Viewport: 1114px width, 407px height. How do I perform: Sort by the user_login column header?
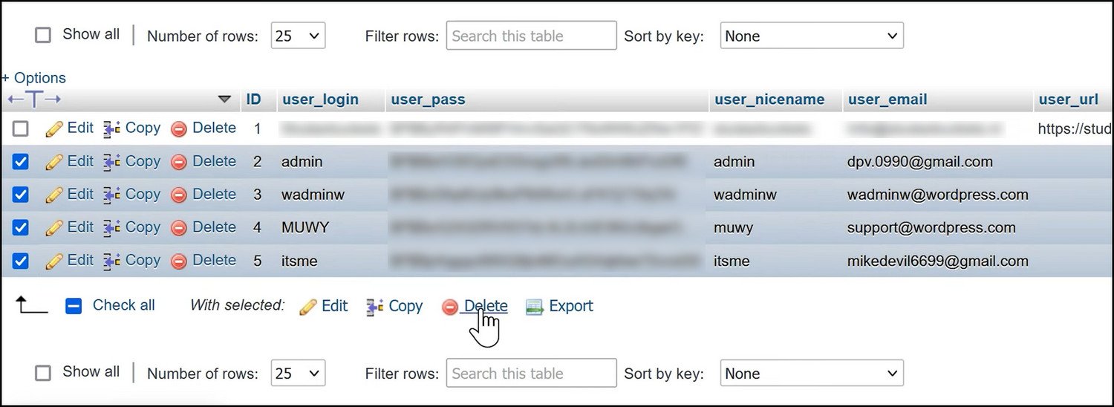[x=320, y=100]
